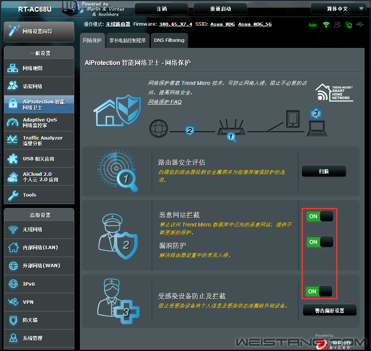Switch to the DNS Filtering tab
The width and height of the screenshot is (371, 351).
(169, 40)
